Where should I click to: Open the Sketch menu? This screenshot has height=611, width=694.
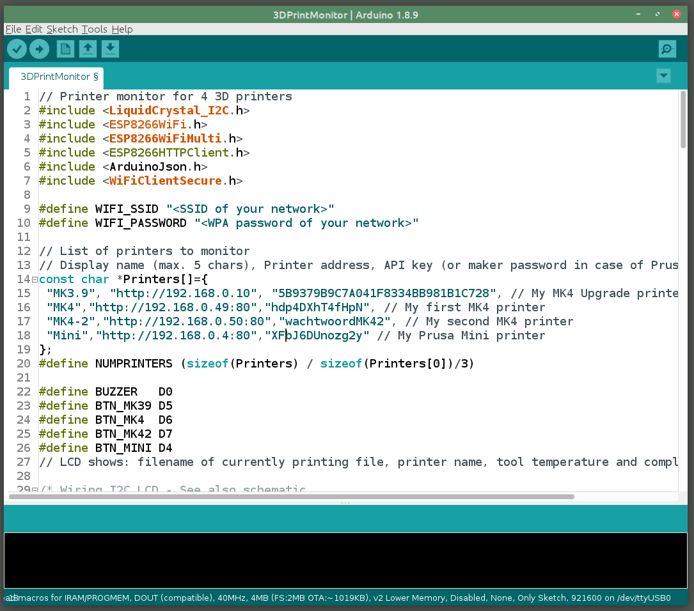click(61, 29)
